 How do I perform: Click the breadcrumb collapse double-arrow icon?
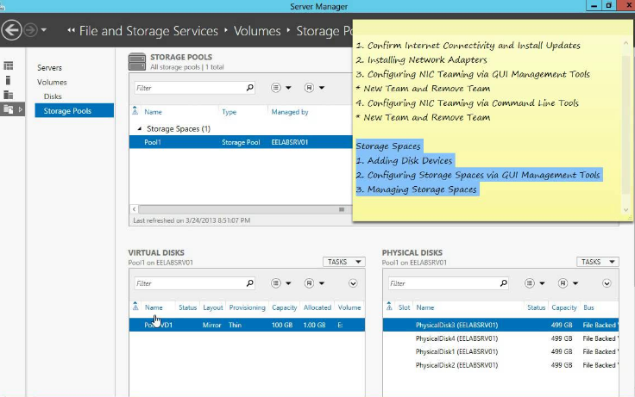[71, 30]
